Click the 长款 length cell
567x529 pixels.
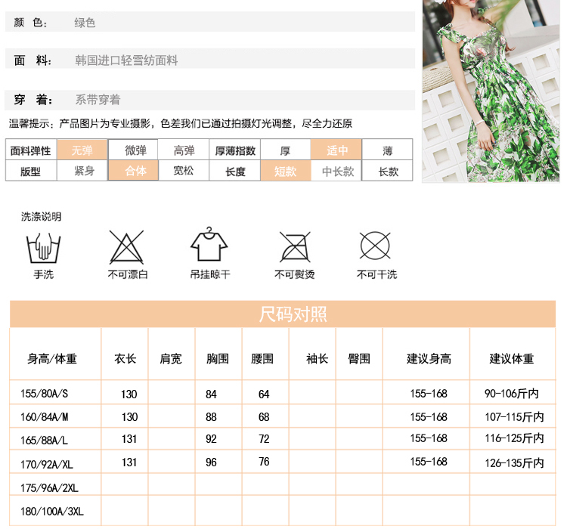[x=387, y=171]
